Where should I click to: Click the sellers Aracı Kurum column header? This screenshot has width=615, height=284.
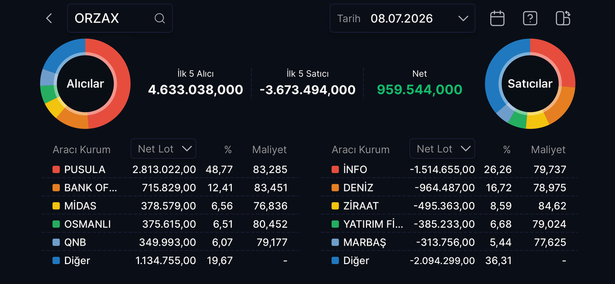coord(361,150)
